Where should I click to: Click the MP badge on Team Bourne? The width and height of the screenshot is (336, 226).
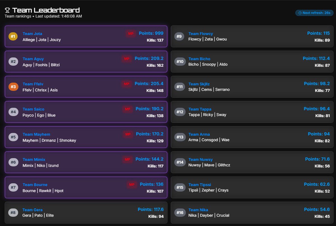(x=132, y=184)
